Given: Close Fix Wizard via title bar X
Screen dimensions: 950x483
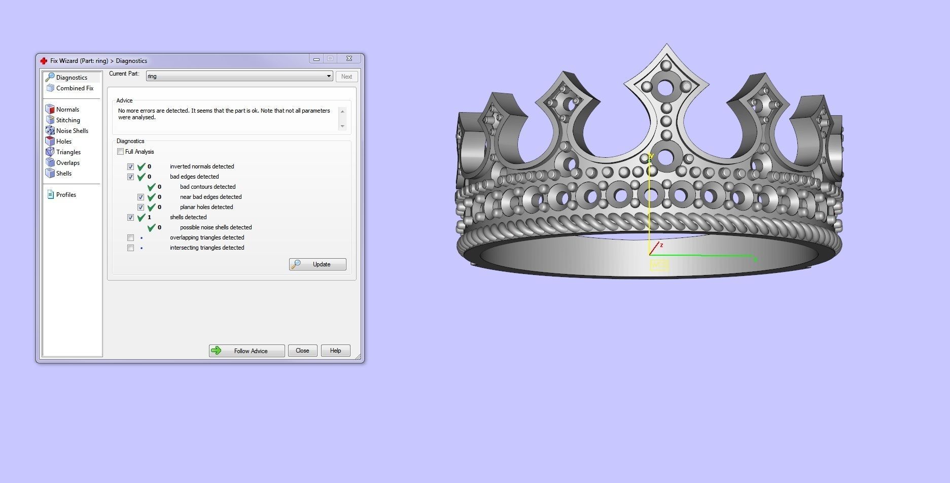Looking at the screenshot, I should pyautogui.click(x=349, y=59).
